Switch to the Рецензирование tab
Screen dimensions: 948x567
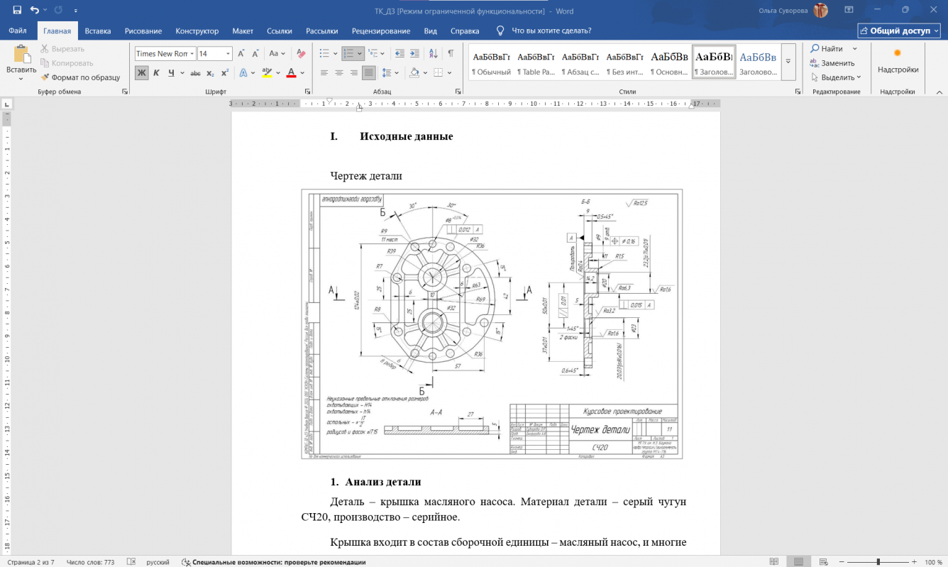click(380, 31)
